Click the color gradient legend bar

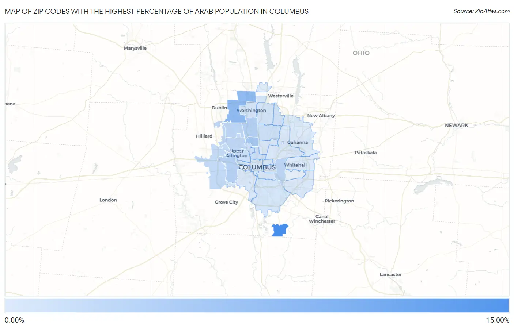click(x=257, y=306)
